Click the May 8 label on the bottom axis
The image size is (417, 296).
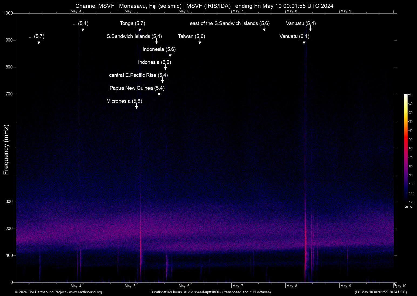coord(292,286)
